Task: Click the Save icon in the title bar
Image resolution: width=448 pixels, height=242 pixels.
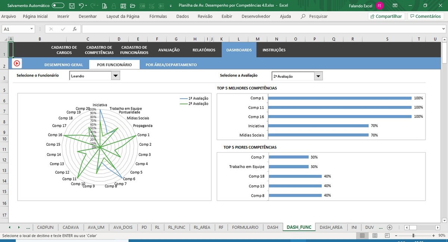Action: (x=72, y=6)
